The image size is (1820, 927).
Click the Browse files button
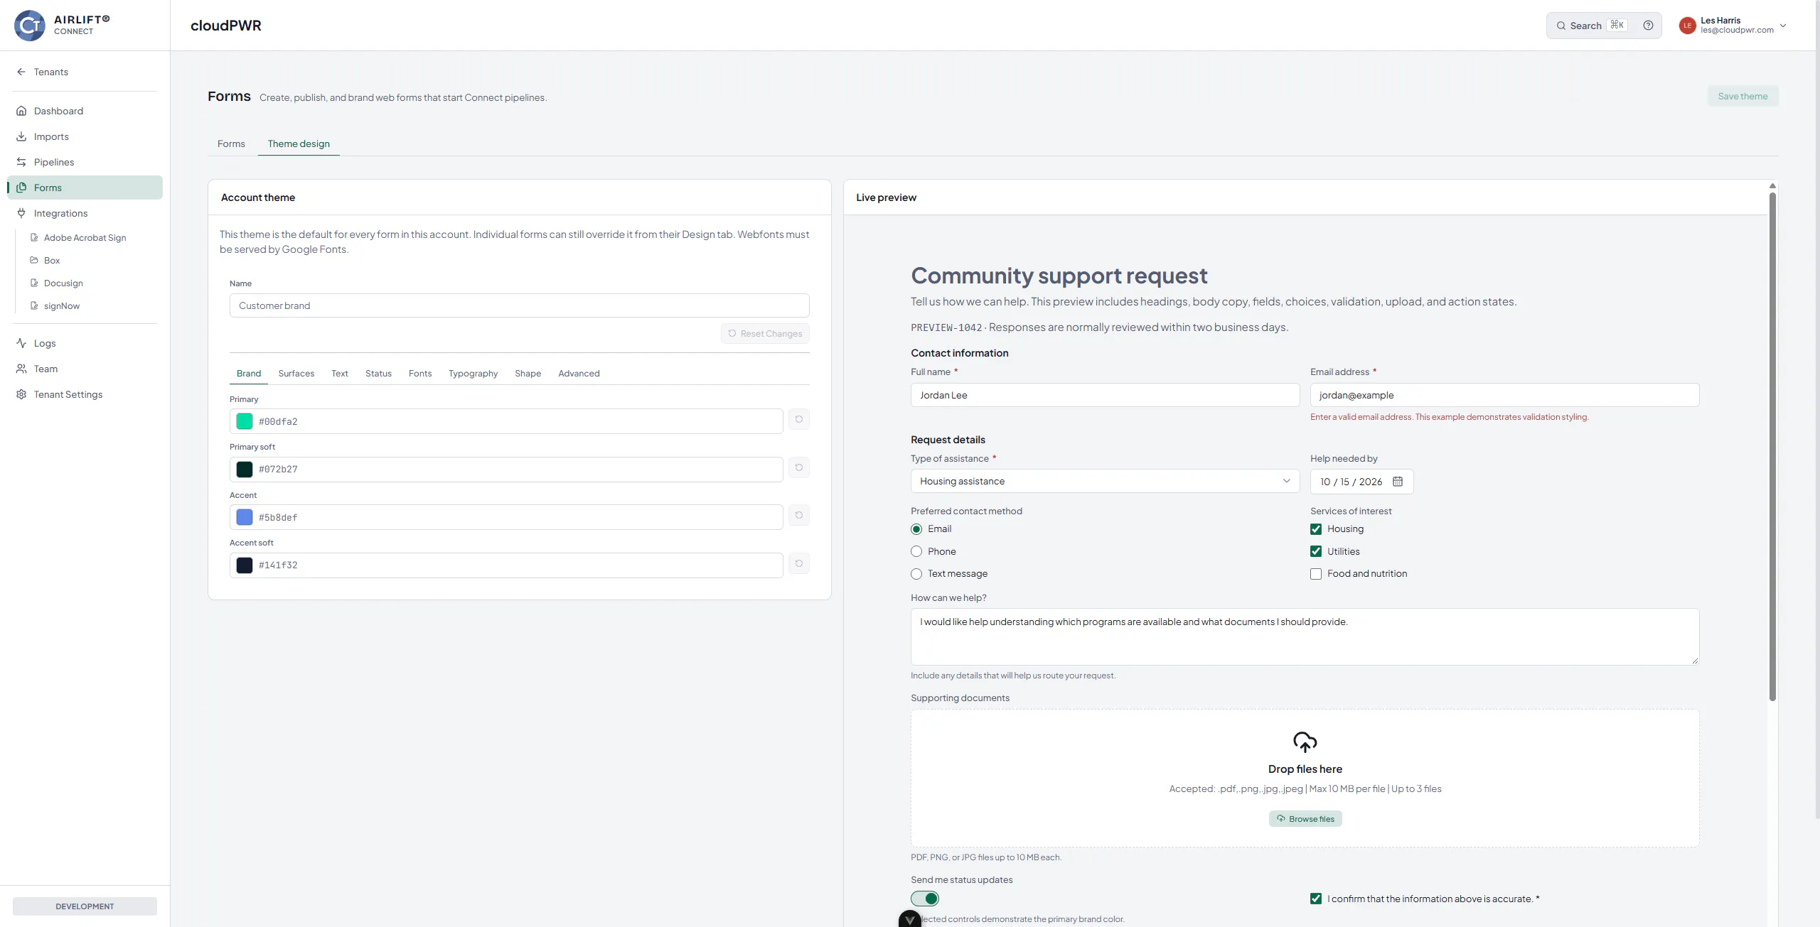[1305, 819]
